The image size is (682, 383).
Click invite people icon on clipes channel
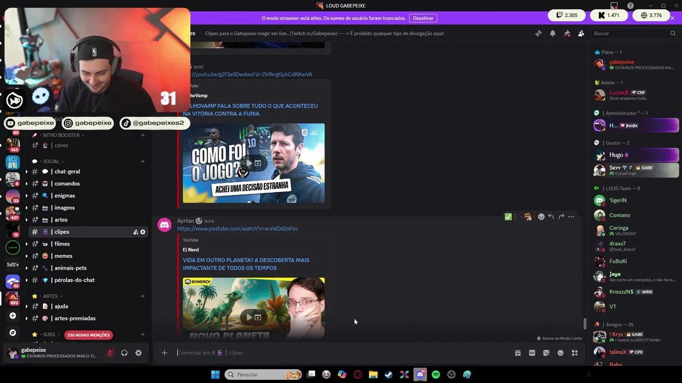click(x=135, y=232)
